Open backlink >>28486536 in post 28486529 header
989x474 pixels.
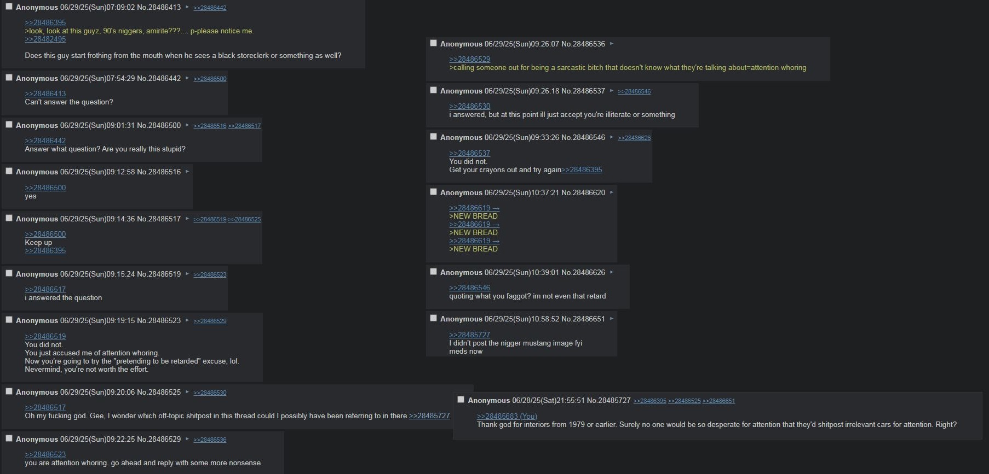pos(210,440)
